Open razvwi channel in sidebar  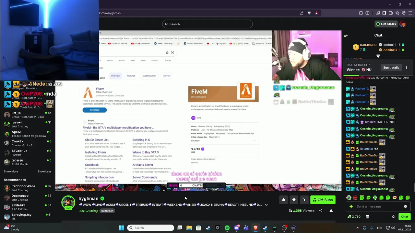tap(28, 124)
